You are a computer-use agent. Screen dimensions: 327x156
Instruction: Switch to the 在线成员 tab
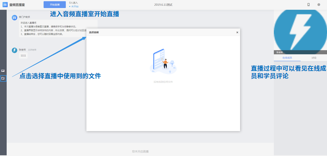[x=287, y=58]
